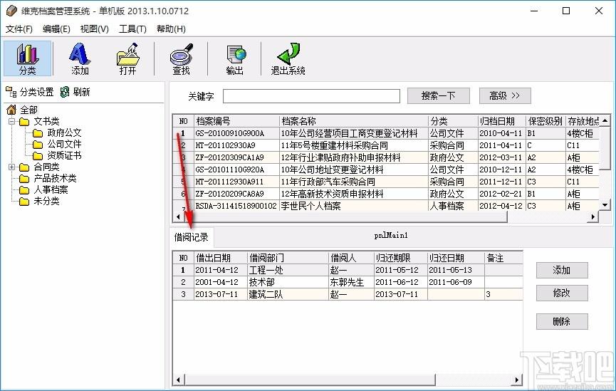The image size is (616, 391).
Task: Click the 搜索一下 button
Action: 439,95
